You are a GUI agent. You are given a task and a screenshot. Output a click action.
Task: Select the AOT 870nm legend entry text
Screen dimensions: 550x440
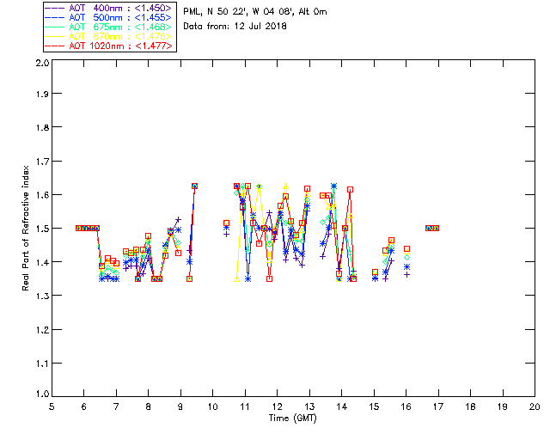click(120, 36)
